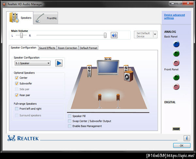Image resolution: width=196 pixels, height=159 pixels.
Task: Click the green back panel audio jack
Action: (x=176, y=54)
